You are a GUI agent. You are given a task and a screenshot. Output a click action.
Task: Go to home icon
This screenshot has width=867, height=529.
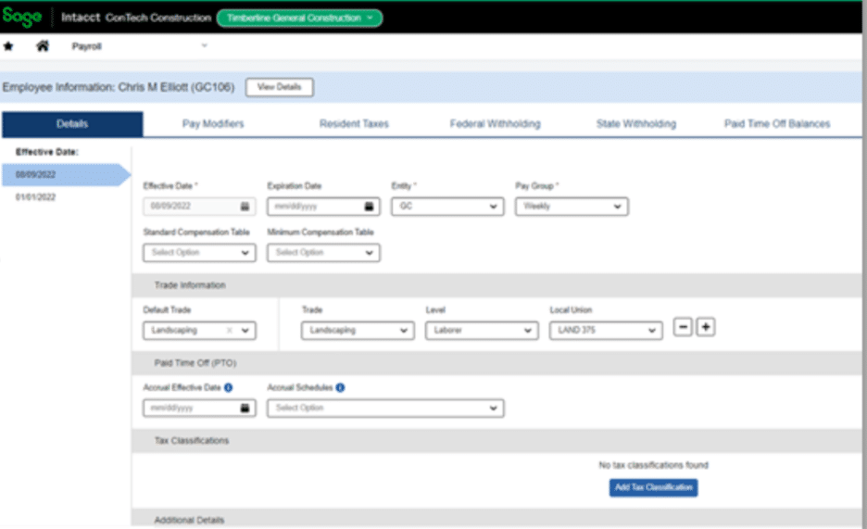[43, 46]
